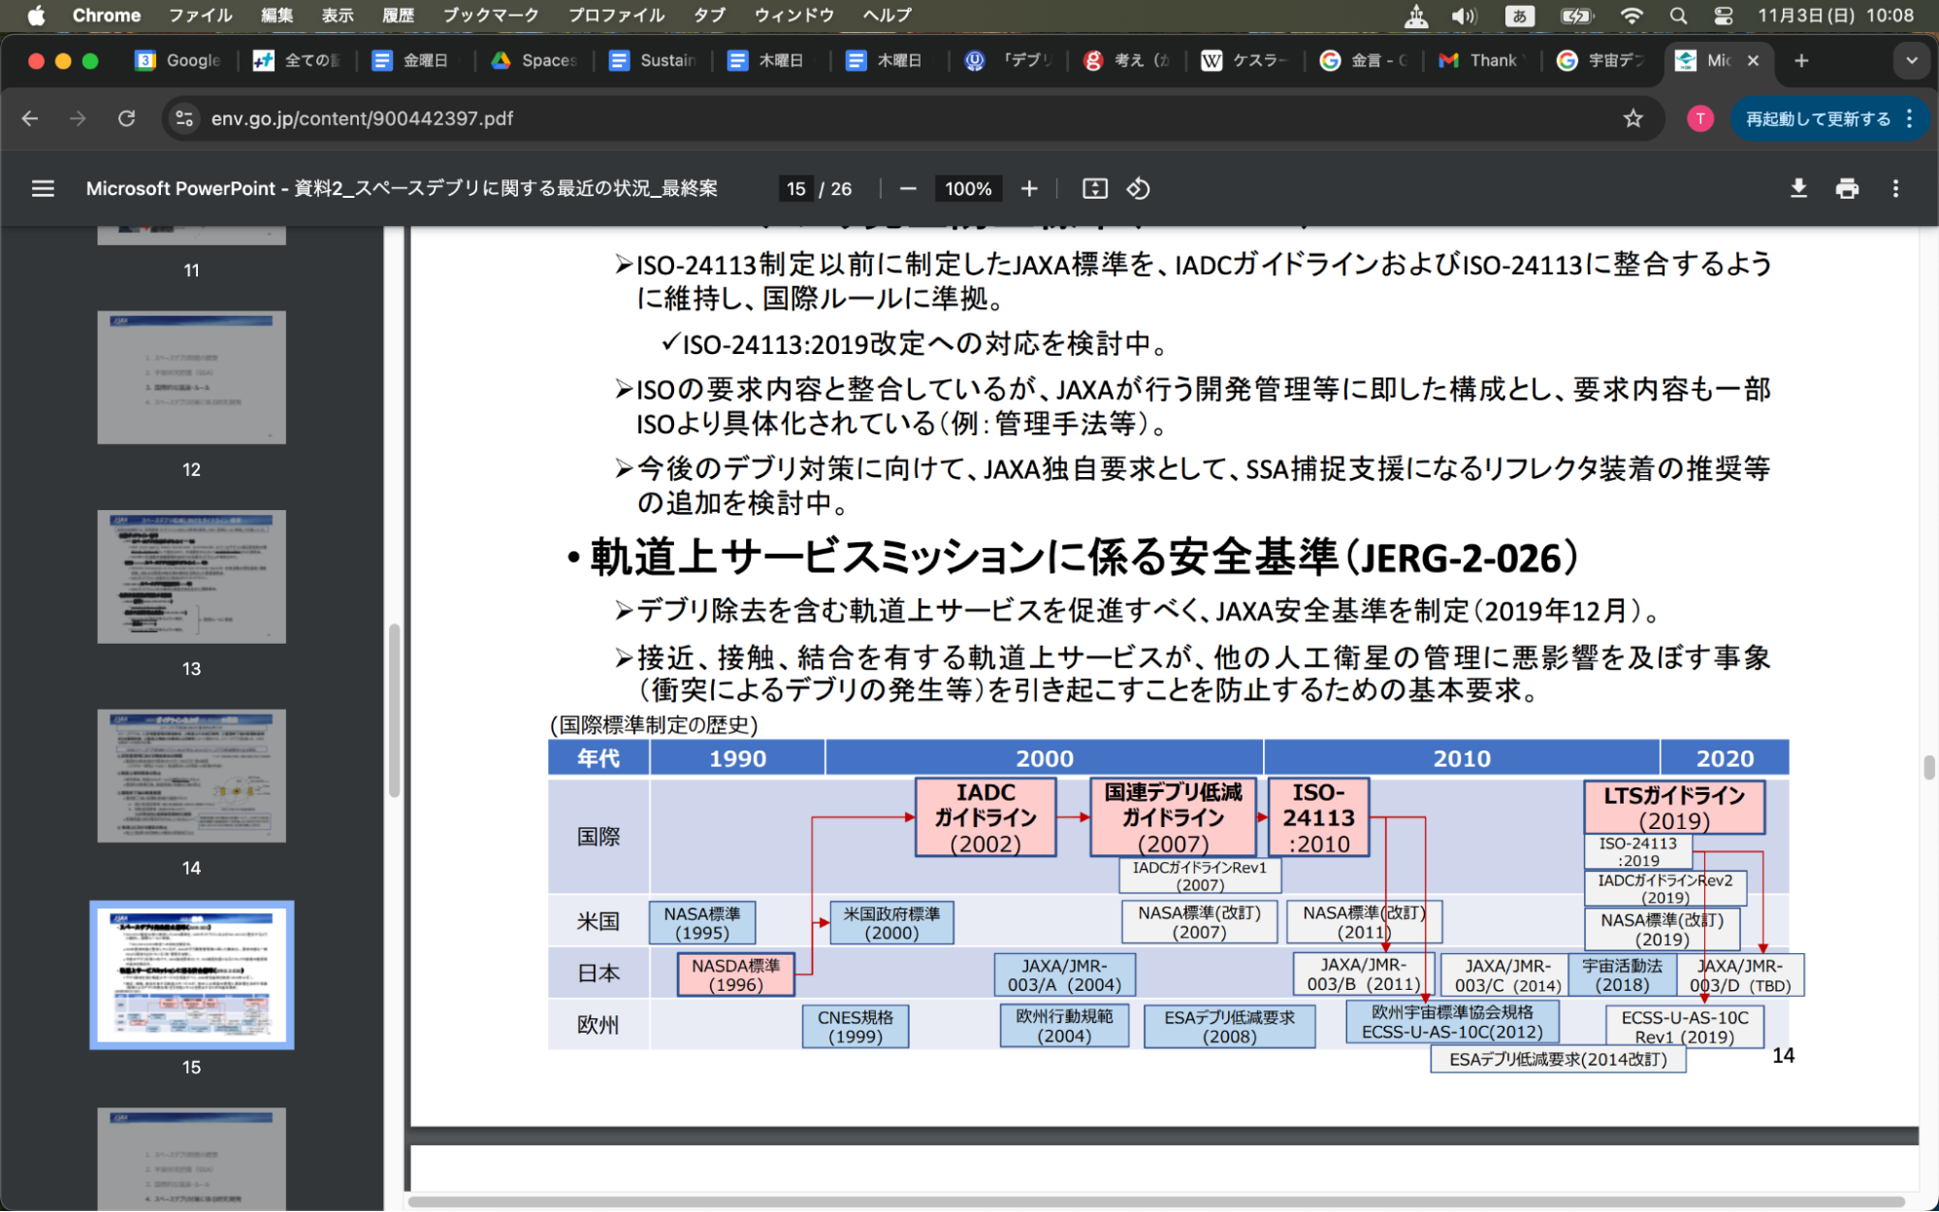Switch the Japanese input source indicator

[x=1520, y=16]
